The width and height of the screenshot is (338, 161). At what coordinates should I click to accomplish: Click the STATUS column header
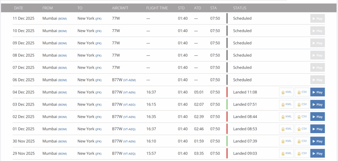pos(240,8)
